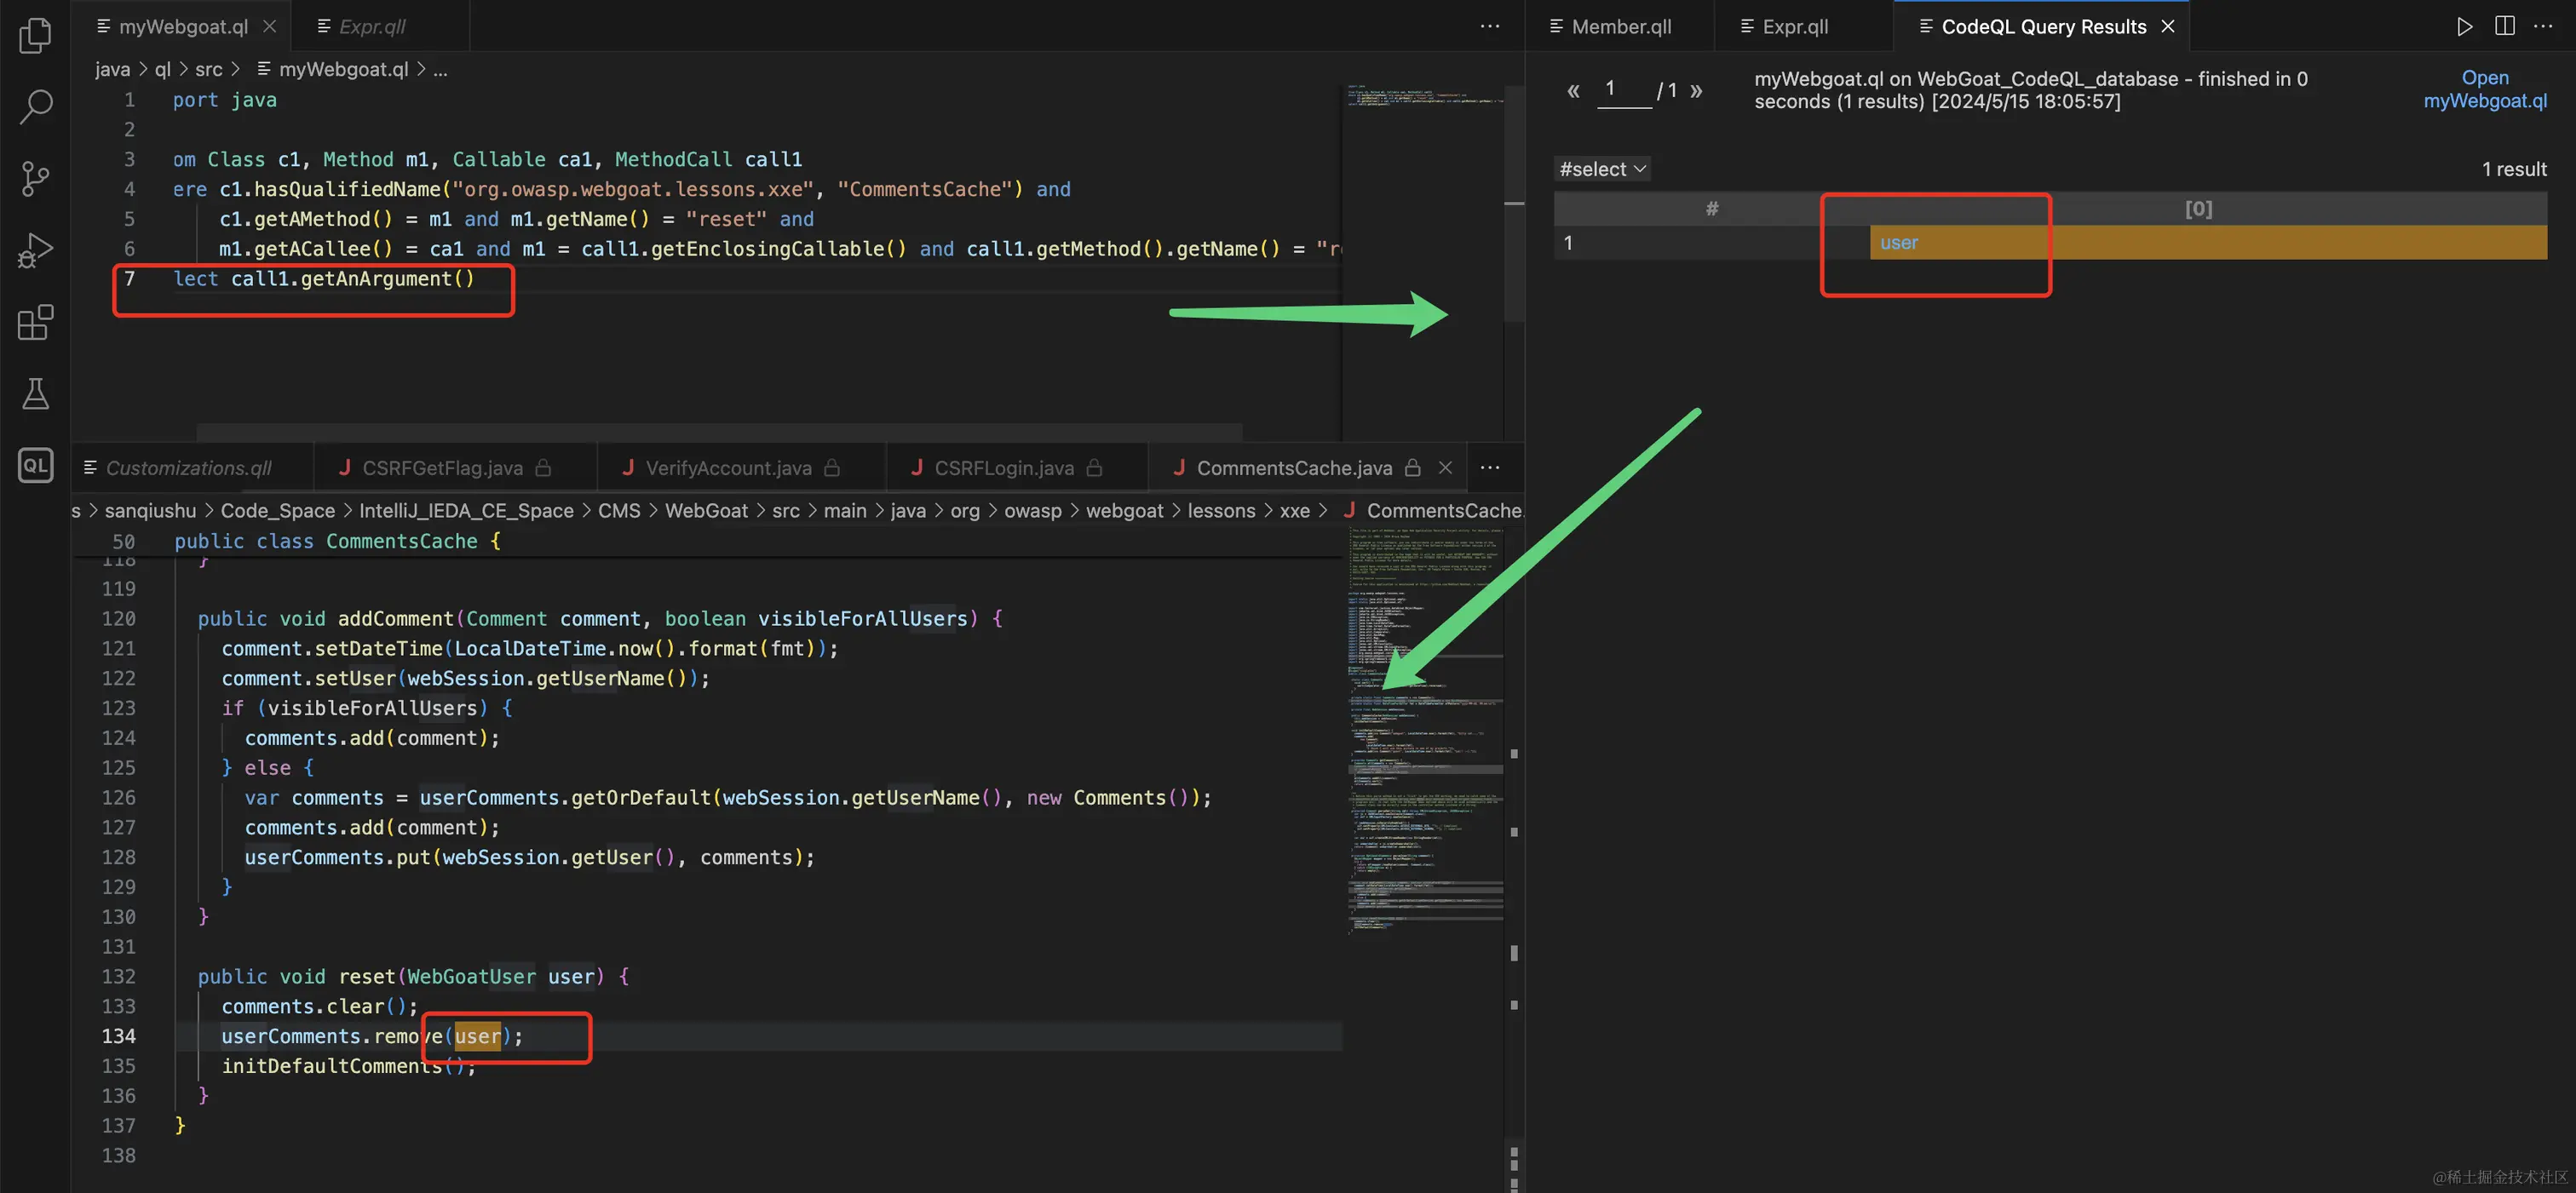Select xxe in the lower breadcrumb
Viewport: 2576px width, 1193px height.
tap(1294, 511)
